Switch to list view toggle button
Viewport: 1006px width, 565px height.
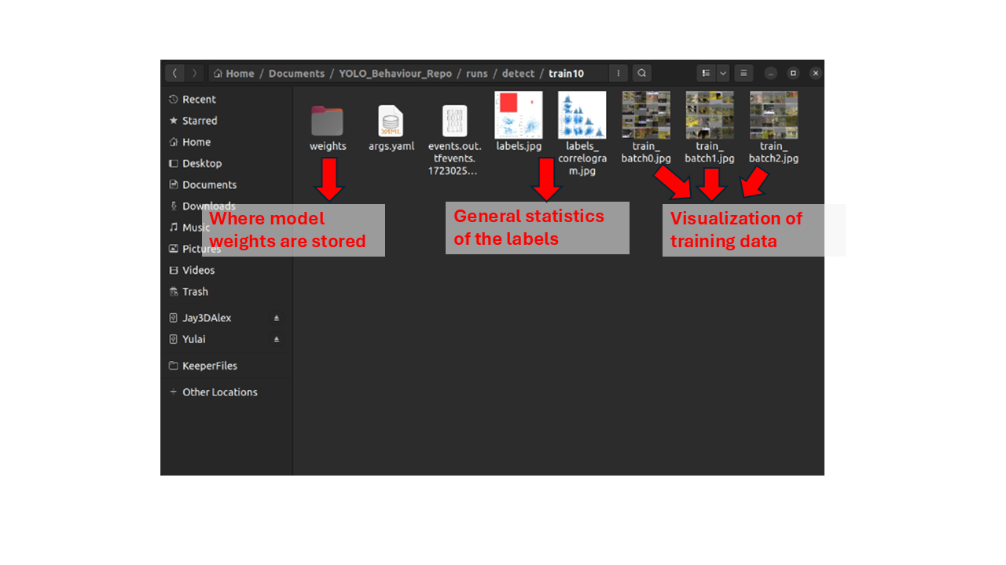tap(707, 73)
